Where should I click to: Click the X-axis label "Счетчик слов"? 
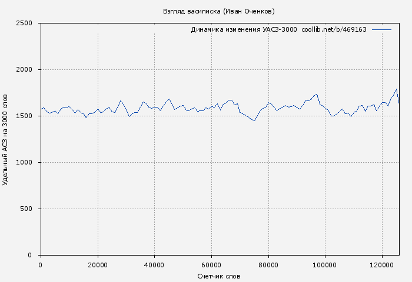point(219,276)
